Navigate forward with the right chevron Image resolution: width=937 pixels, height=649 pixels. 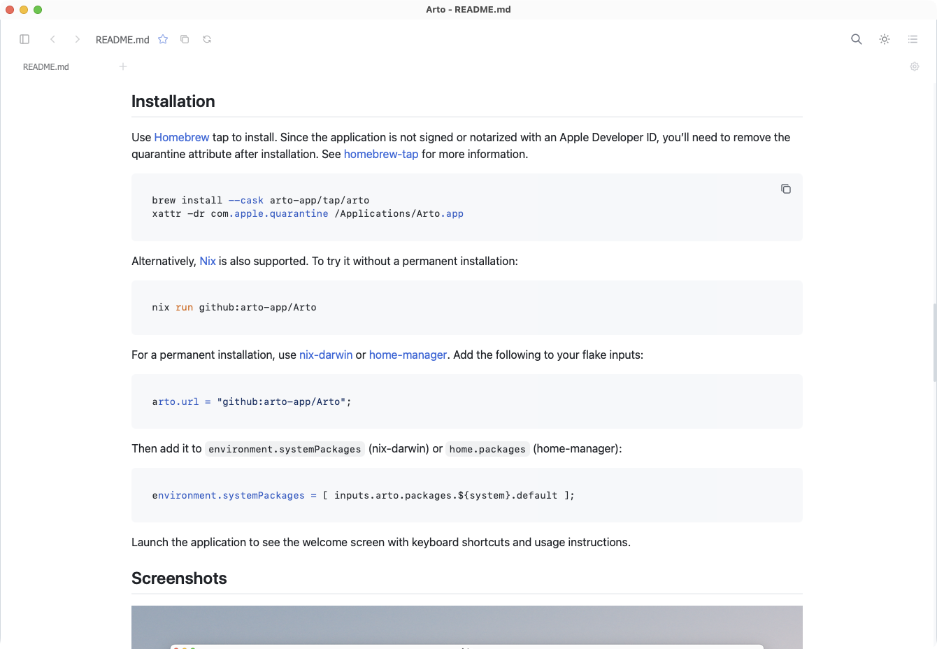tap(77, 39)
